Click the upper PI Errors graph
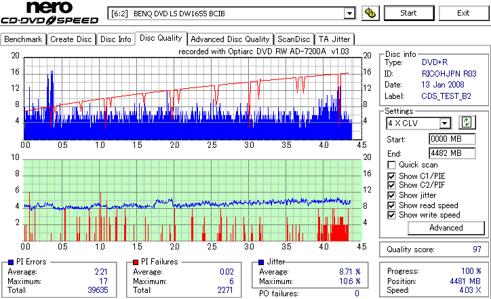Viewport: 491px width, 299px height. [x=193, y=98]
